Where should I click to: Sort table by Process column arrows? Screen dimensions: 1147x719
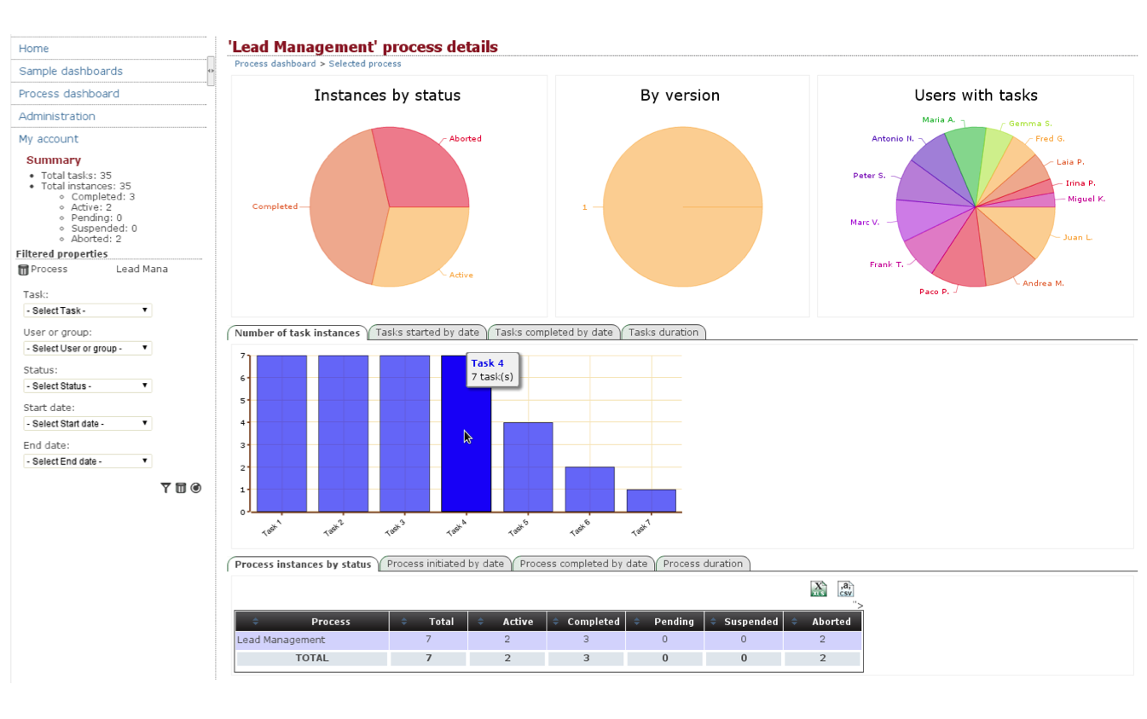click(x=256, y=622)
